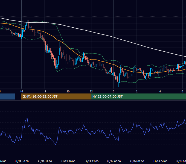The image size is (186, 164).
Task: Select the 11/24 00:00 time label
Action: (114, 161)
